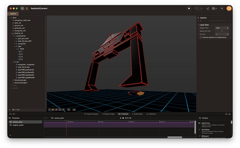Open the camera dropdown chevron
240x148 pixels.
tap(216, 9)
